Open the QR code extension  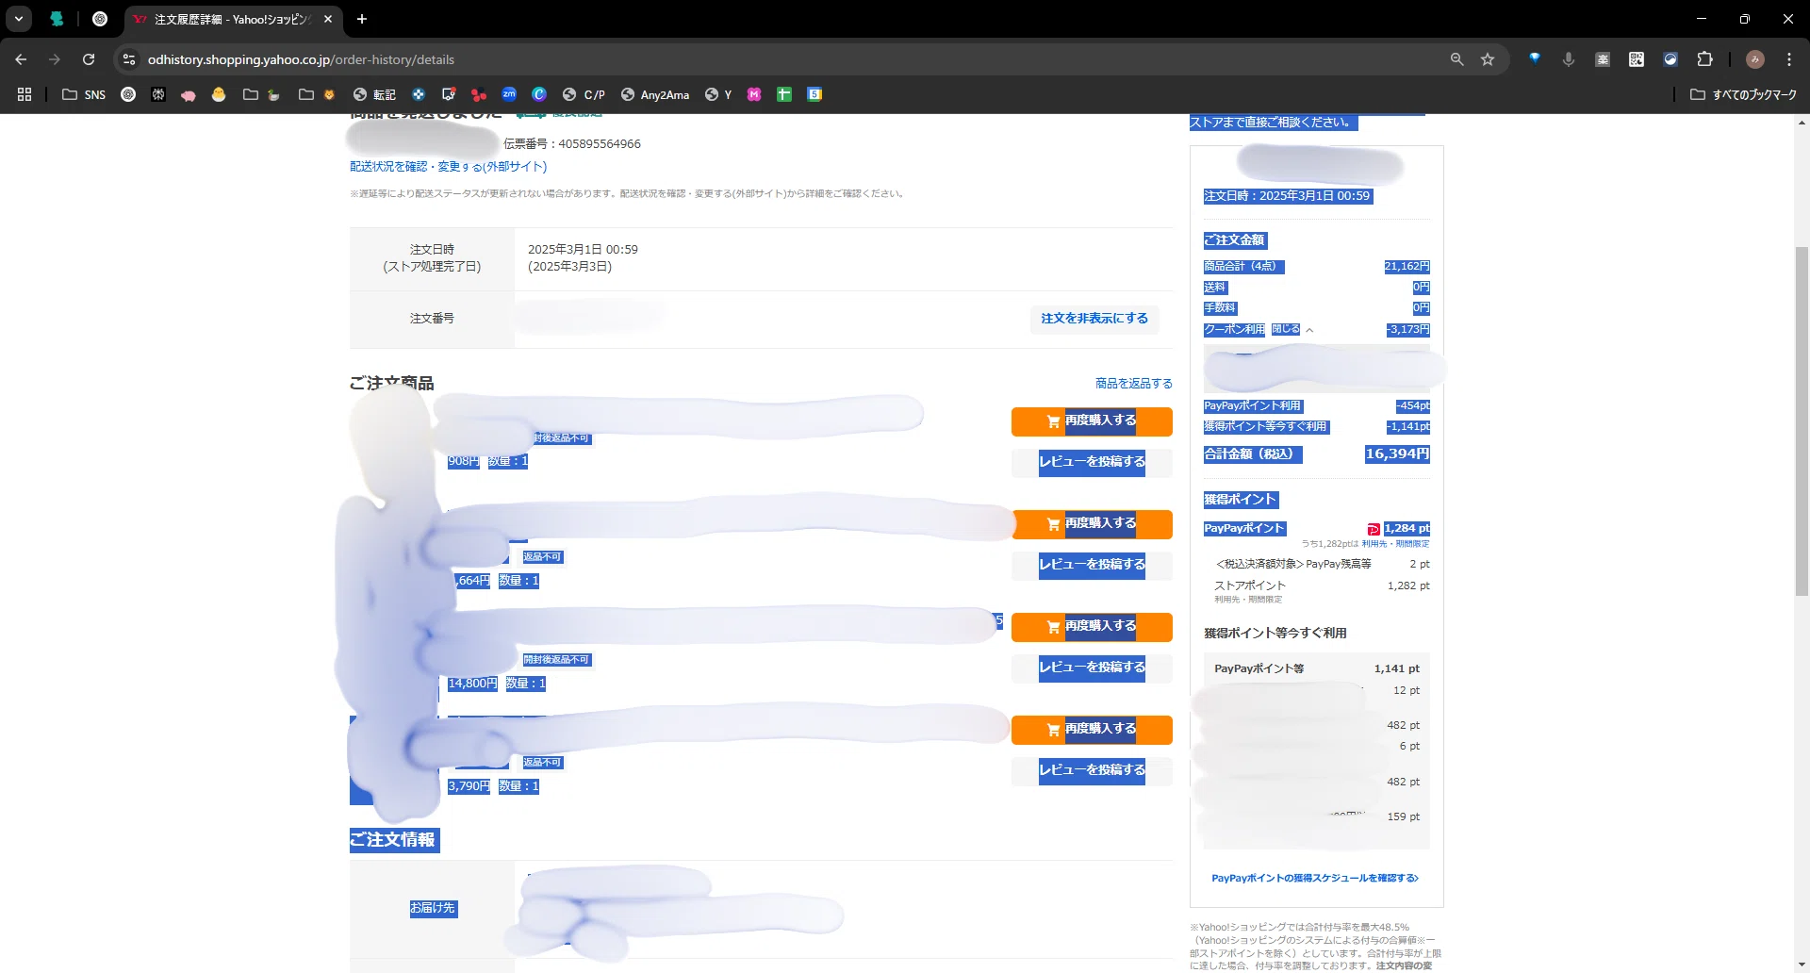[x=1637, y=59]
